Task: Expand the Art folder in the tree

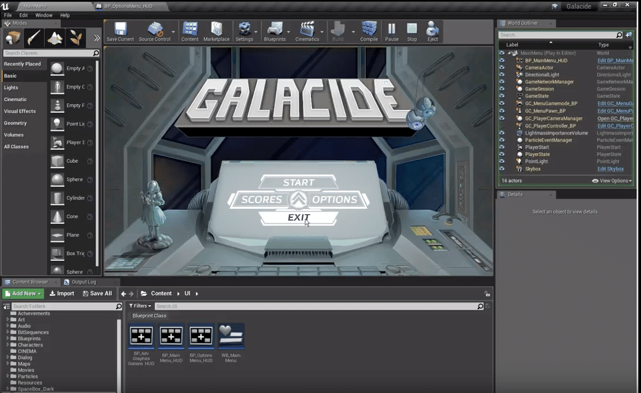Action: tap(8, 319)
